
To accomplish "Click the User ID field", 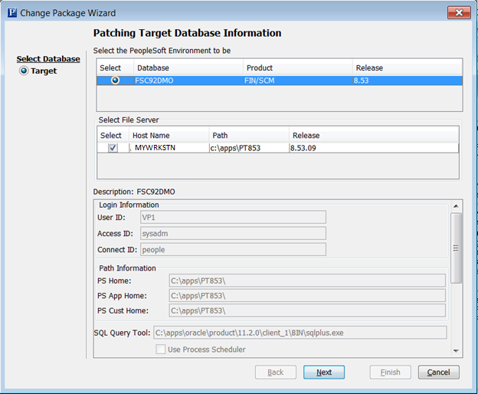I will pos(233,217).
